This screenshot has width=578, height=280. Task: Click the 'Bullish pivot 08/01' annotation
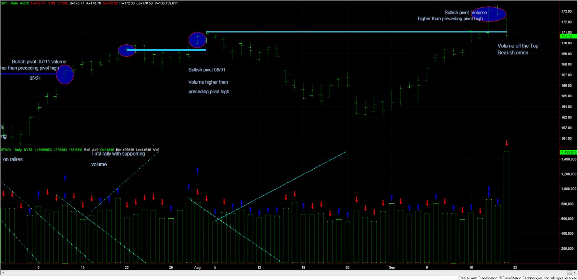207,70
